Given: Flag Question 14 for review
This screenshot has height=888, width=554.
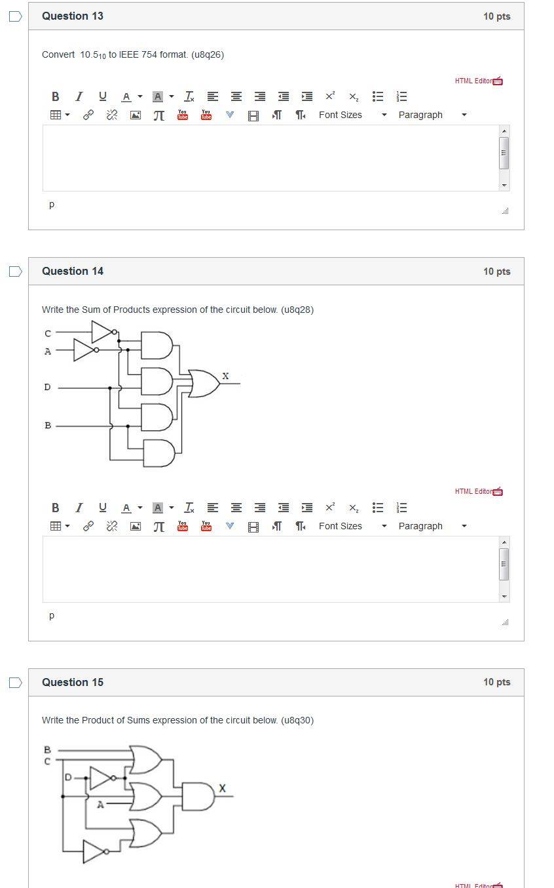Looking at the screenshot, I should pos(15,272).
